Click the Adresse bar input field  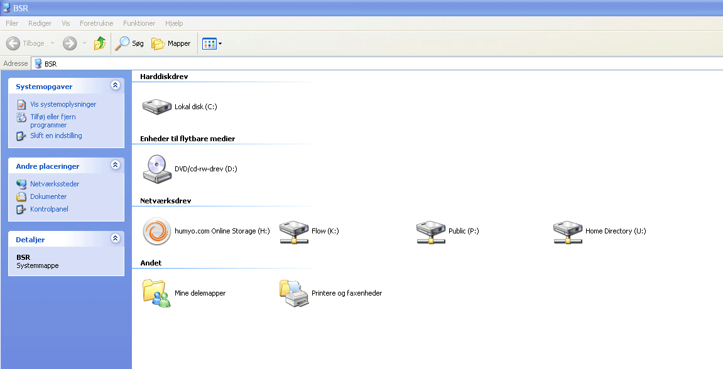pos(377,63)
